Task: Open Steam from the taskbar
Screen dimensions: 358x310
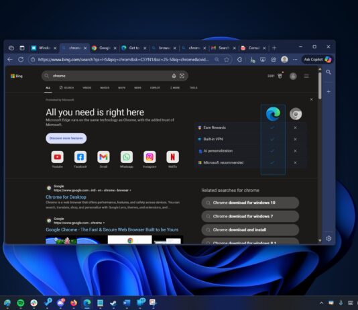Action: click(x=113, y=303)
